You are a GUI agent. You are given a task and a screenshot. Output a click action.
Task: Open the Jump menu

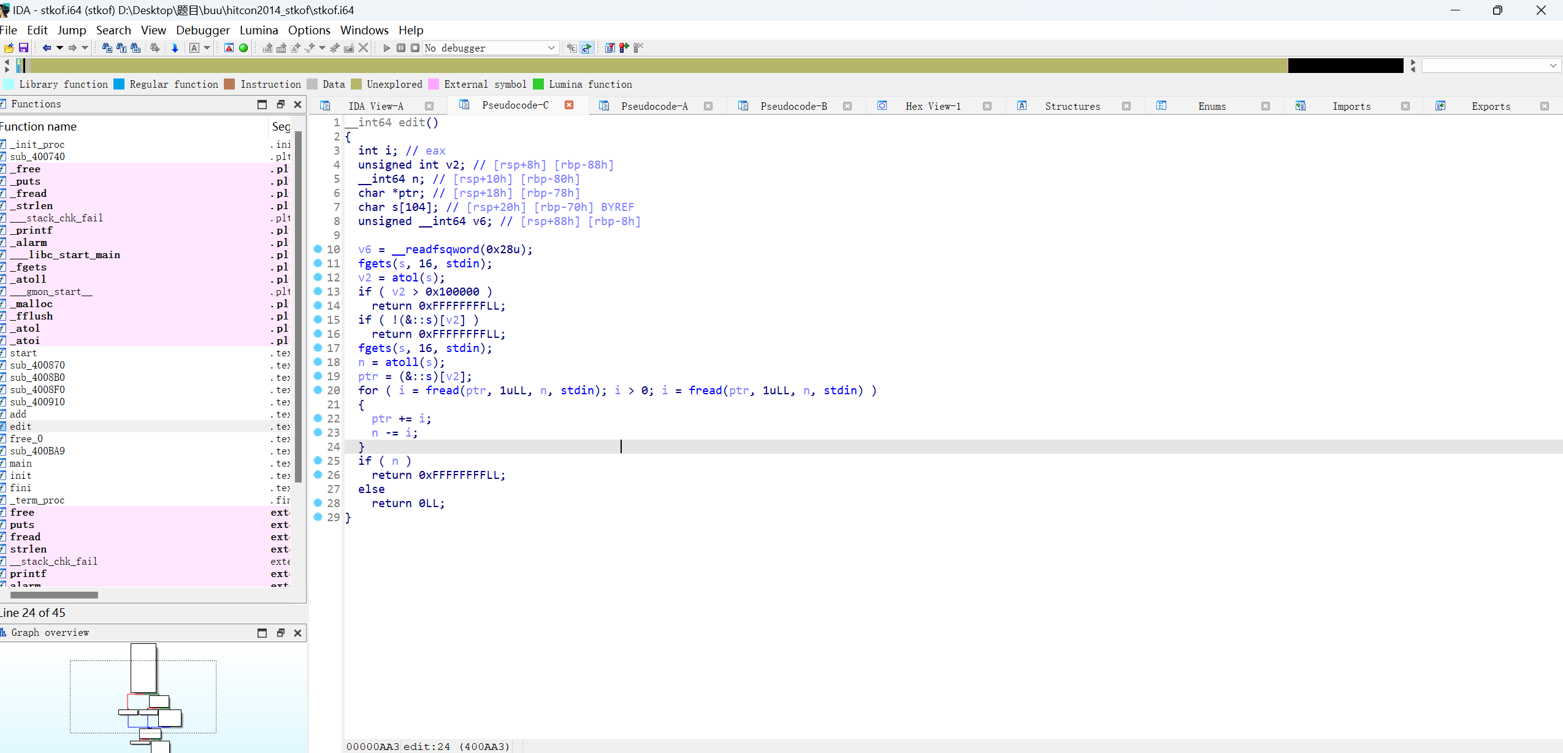point(72,30)
